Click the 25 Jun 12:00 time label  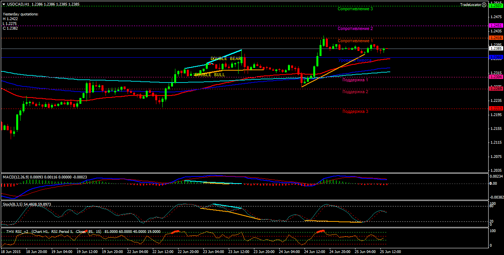pyautogui.click(x=390, y=251)
